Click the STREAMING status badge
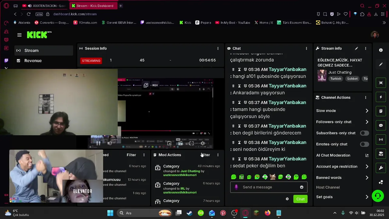The width and height of the screenshot is (389, 219). [x=91, y=61]
